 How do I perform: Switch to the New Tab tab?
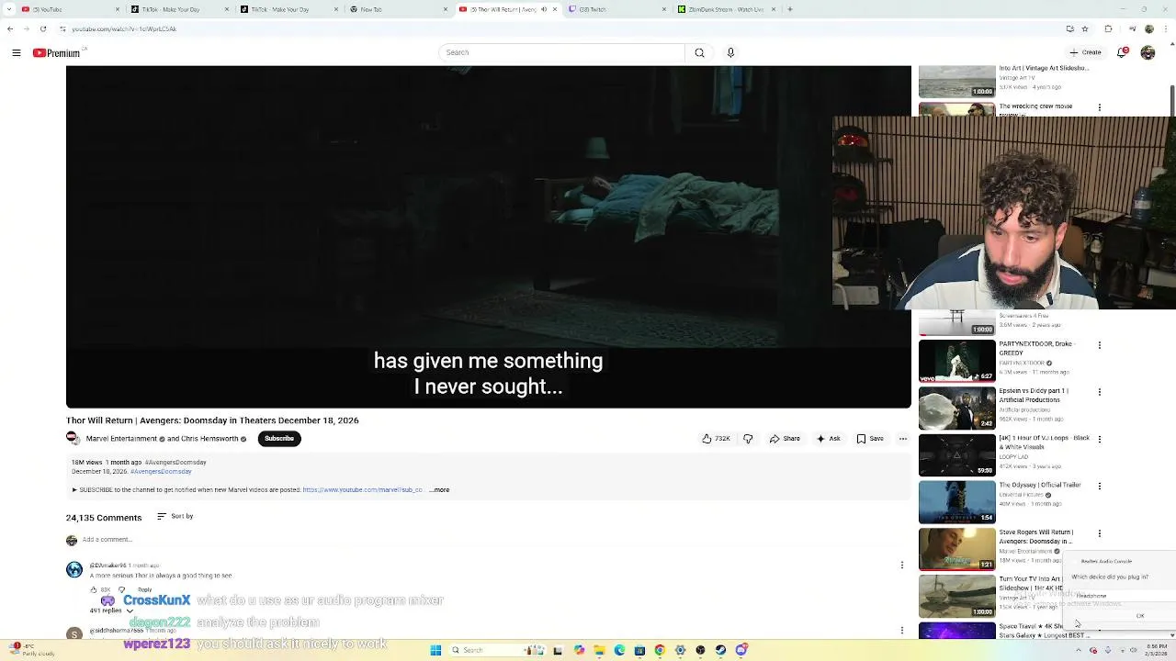397,9
